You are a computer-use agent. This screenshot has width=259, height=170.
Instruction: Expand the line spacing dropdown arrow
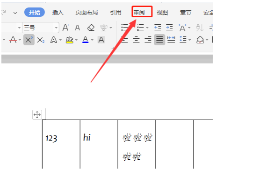(x=190, y=40)
